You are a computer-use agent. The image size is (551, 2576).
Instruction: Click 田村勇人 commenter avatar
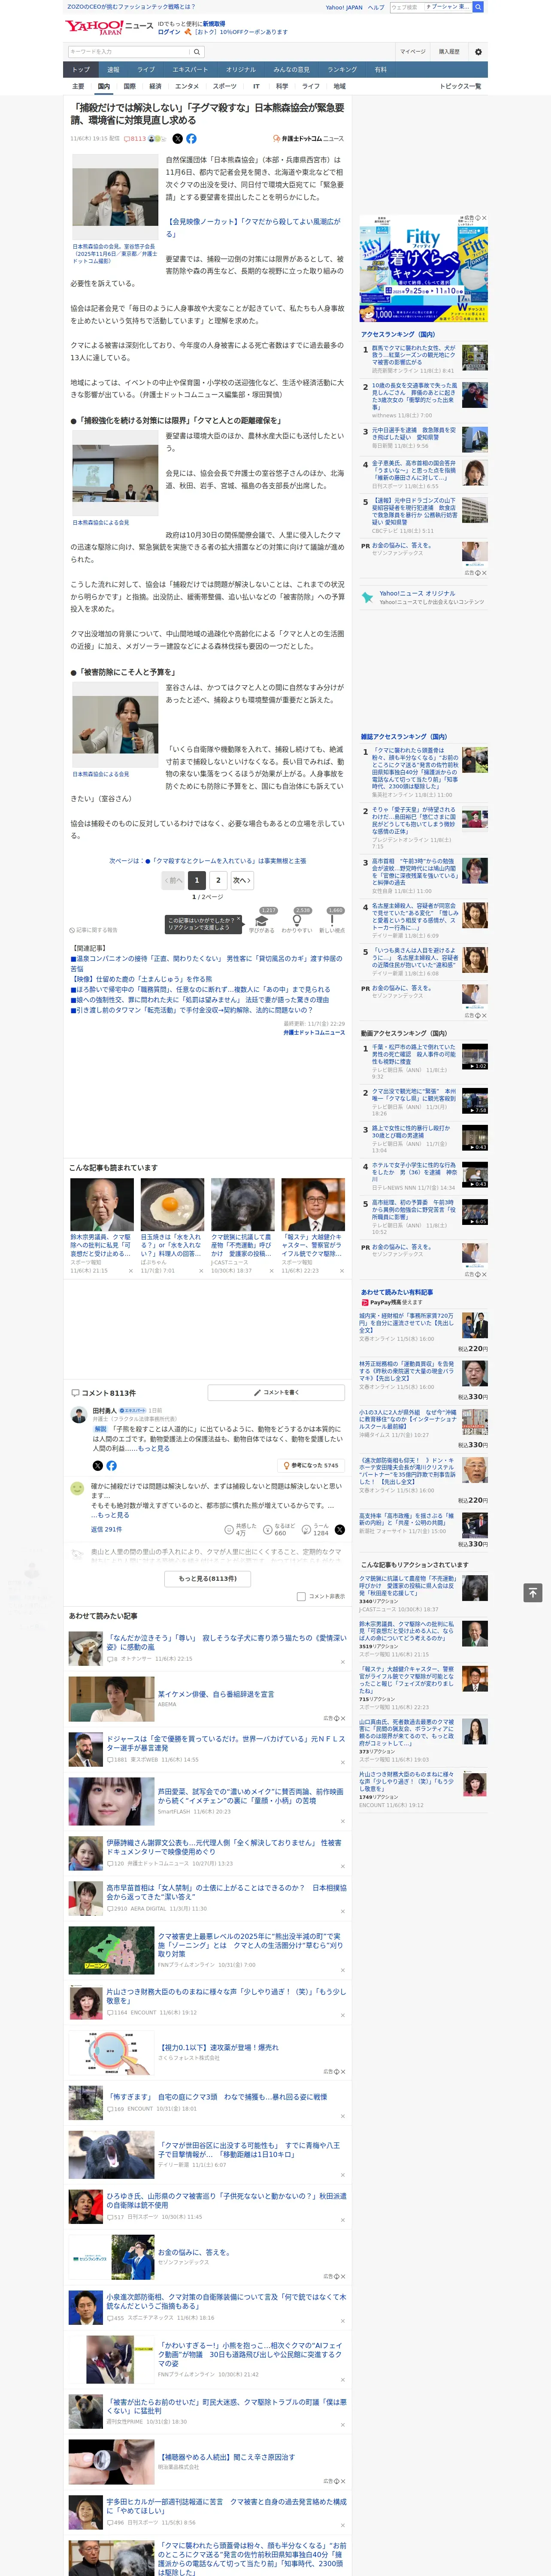[x=78, y=1415]
